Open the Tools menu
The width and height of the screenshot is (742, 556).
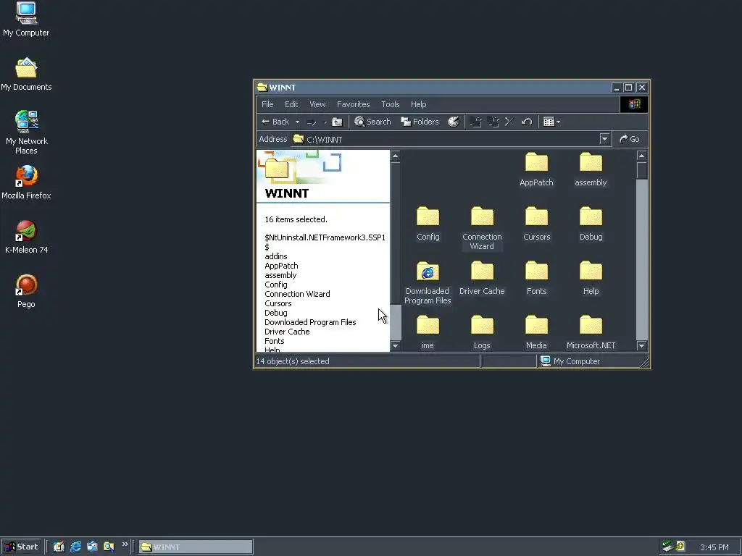point(391,104)
